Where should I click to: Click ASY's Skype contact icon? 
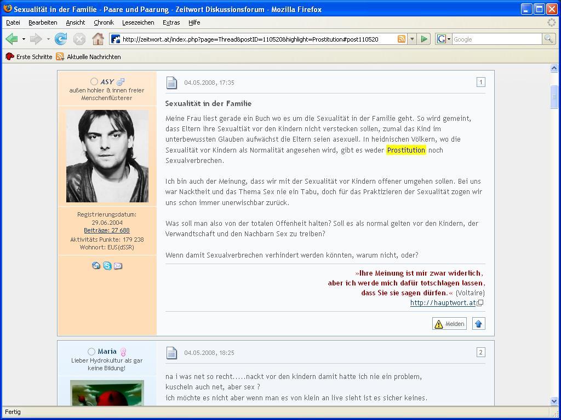[107, 265]
